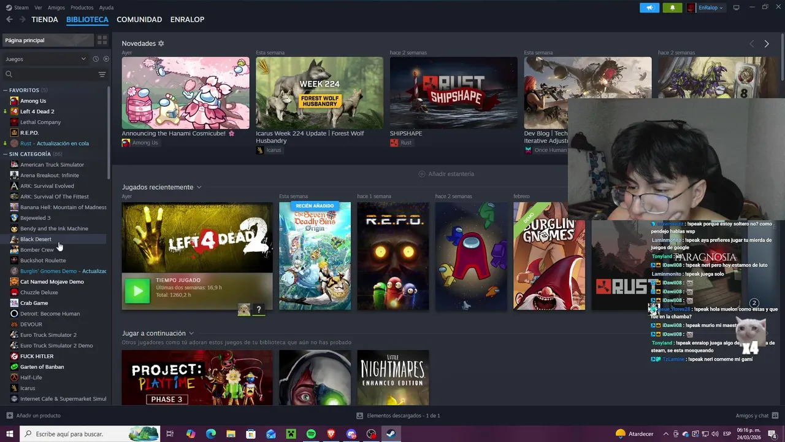The image size is (785, 442).
Task: Open Discord from the taskbar
Action: tap(351, 434)
